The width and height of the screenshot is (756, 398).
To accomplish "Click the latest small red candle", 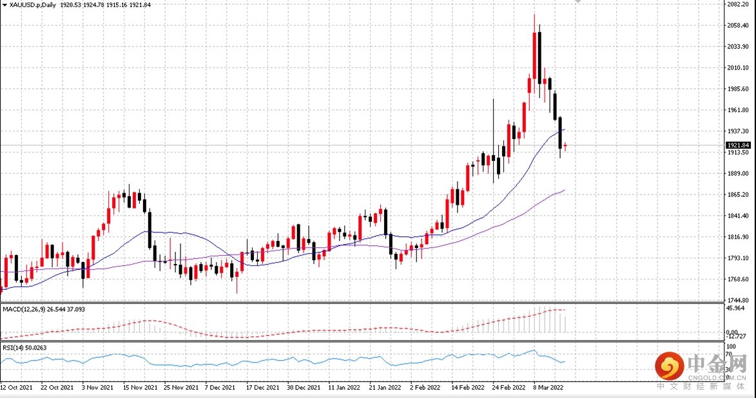I will (565, 146).
